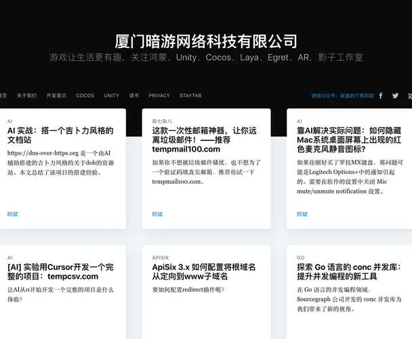Viewport: 412px width, 339px height.
Task: Open the Cursor tempcsv.com project article
Action: [60, 272]
